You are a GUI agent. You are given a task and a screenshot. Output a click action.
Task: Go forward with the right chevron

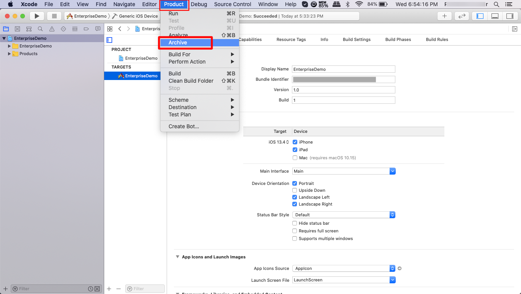(128, 29)
